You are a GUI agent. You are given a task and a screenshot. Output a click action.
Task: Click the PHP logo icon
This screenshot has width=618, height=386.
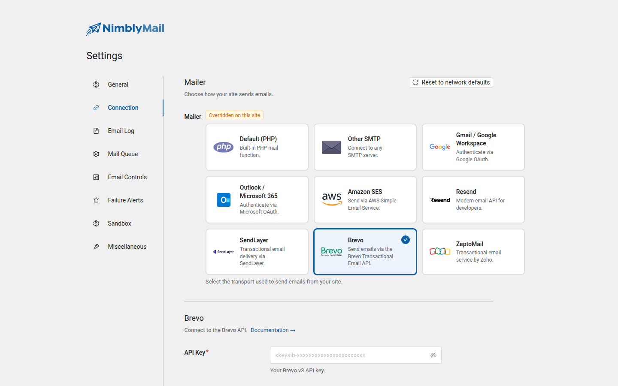tap(224, 147)
